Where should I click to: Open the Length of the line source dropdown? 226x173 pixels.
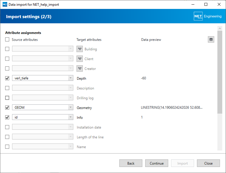pyautogui.click(x=43, y=137)
